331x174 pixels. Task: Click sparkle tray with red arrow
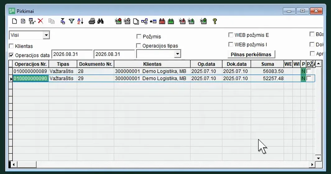(182, 21)
